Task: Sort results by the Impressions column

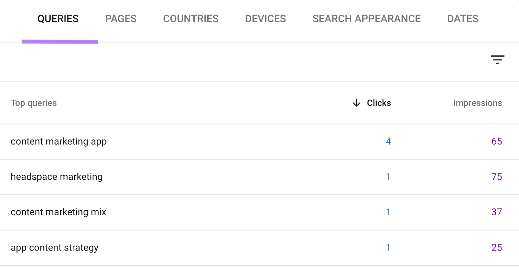Action: tap(477, 103)
